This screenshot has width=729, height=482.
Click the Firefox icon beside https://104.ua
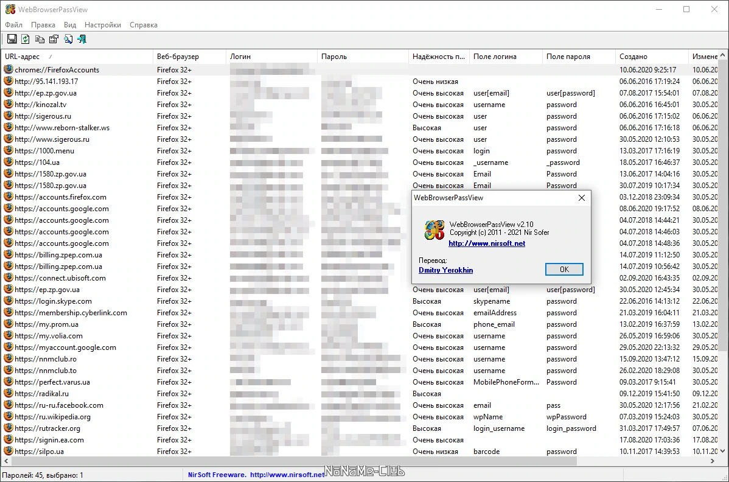pyautogui.click(x=9, y=162)
